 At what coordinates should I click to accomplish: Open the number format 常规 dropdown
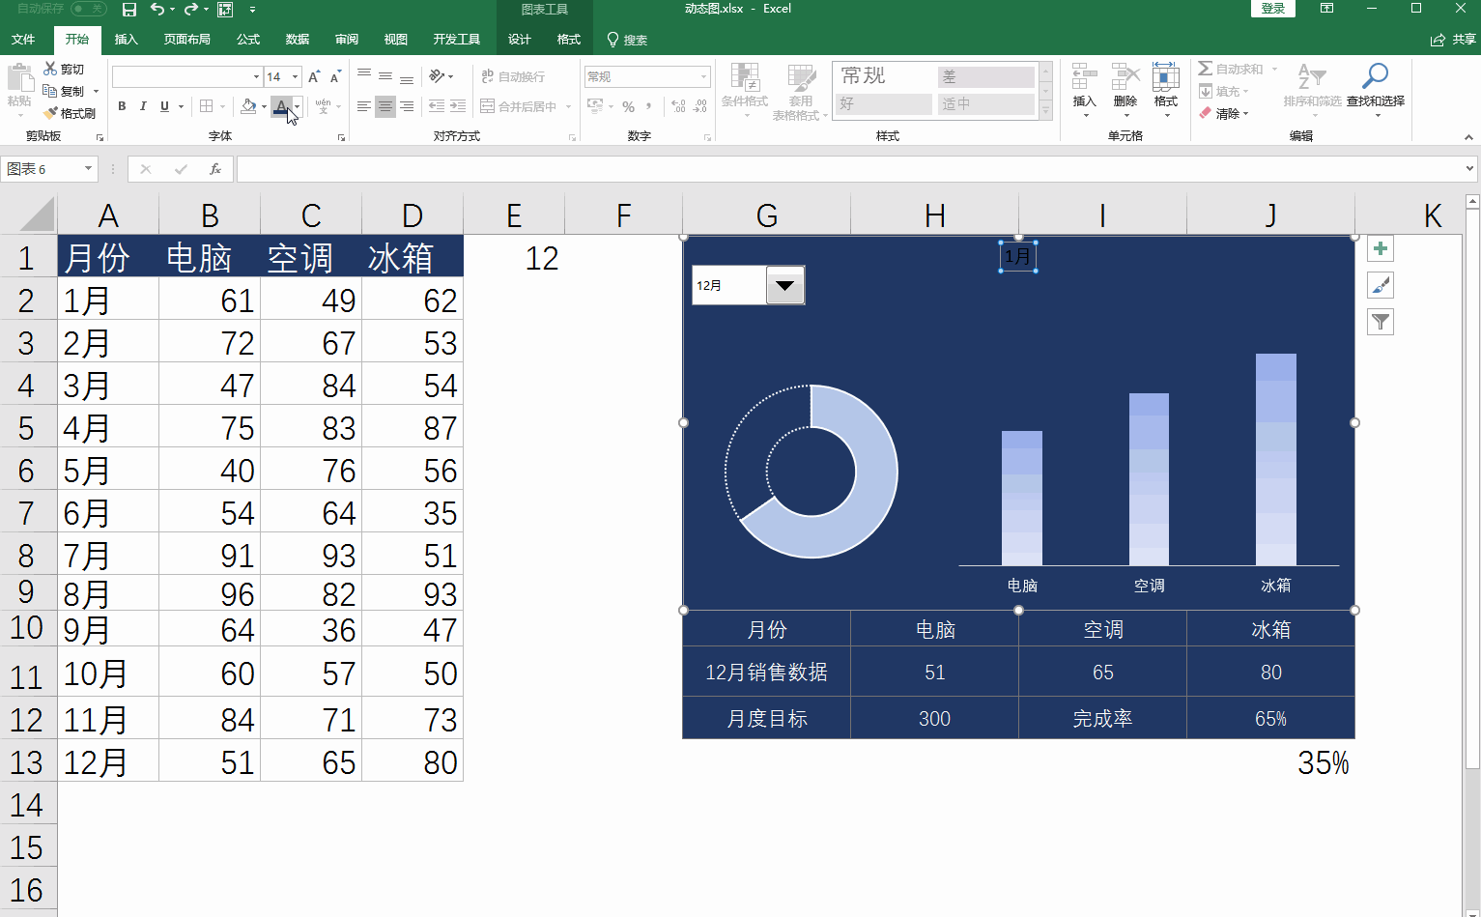(x=703, y=77)
